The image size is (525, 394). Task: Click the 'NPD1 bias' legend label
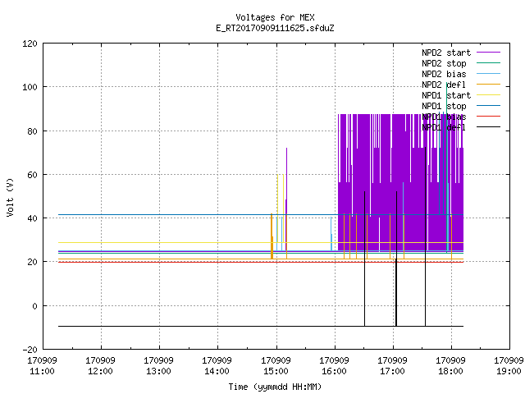click(444, 117)
